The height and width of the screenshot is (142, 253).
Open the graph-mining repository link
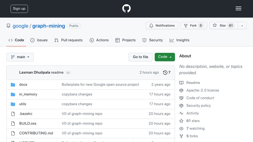(48, 26)
